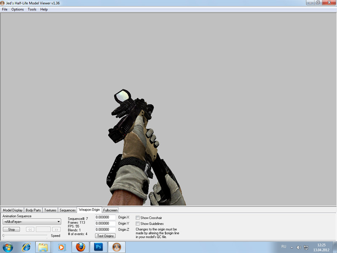This screenshot has height=253, width=337.
Task: Open the RU language selector
Action: pyautogui.click(x=284, y=247)
